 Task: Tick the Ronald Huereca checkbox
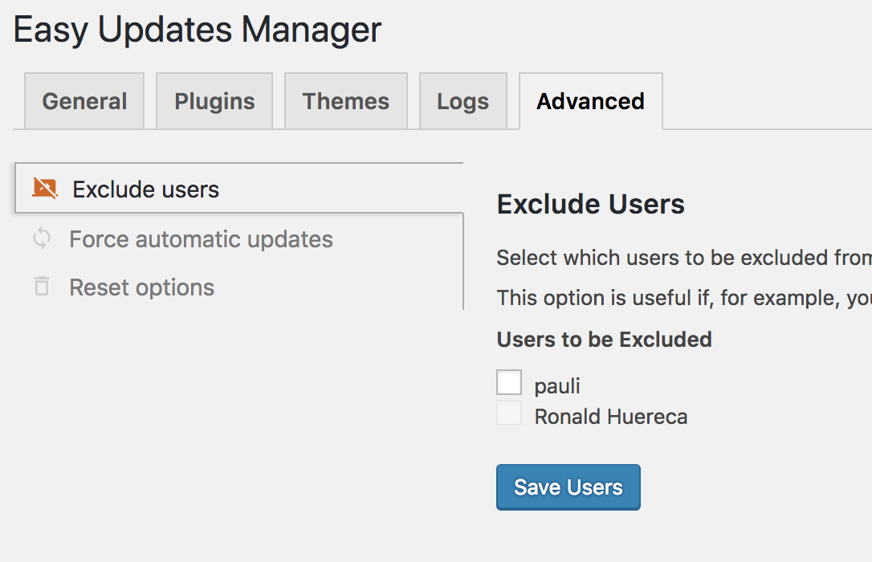pyautogui.click(x=509, y=413)
